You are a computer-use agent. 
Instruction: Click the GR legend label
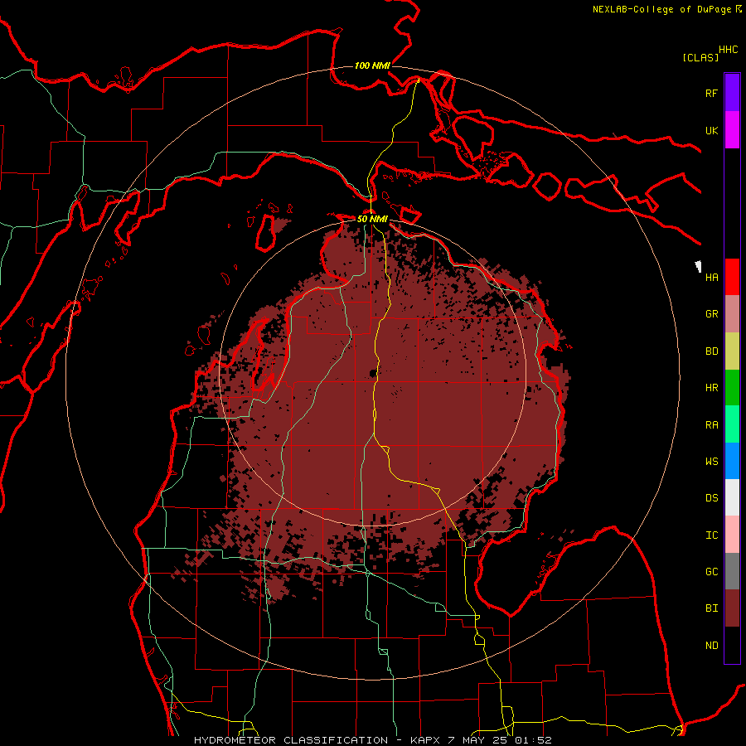[711, 314]
